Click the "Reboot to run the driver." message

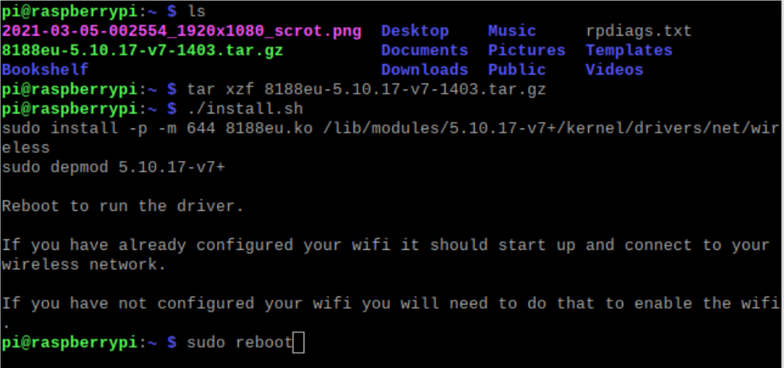[123, 206]
